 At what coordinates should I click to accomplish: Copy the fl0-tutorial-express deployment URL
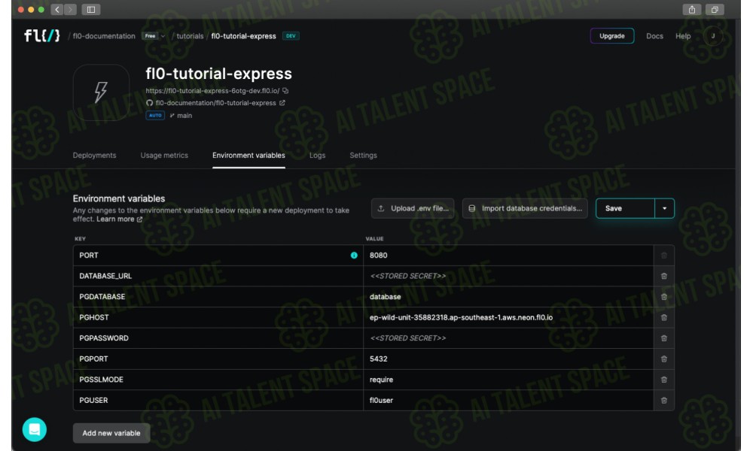point(285,91)
